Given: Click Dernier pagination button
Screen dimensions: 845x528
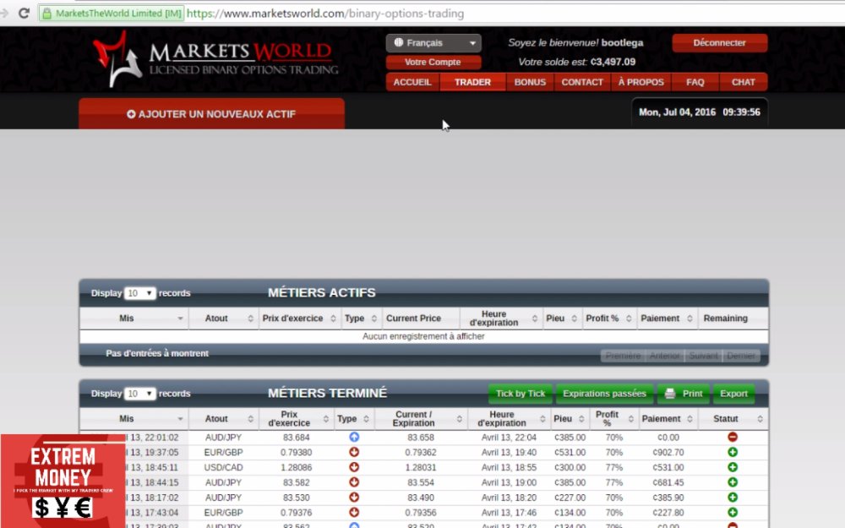Looking at the screenshot, I should point(741,356).
